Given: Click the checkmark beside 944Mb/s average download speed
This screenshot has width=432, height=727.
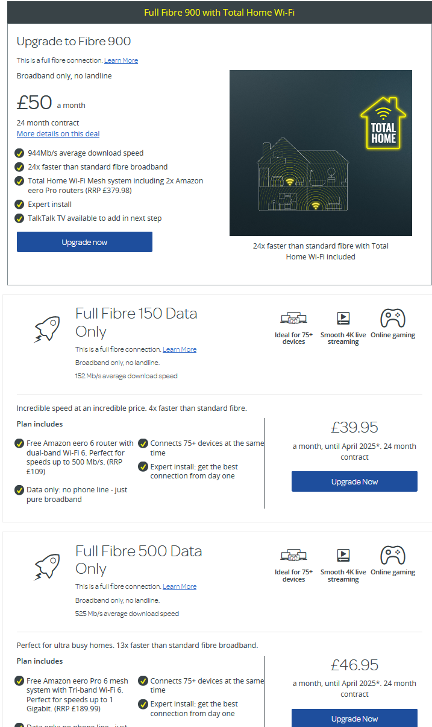Looking at the screenshot, I should pyautogui.click(x=19, y=153).
